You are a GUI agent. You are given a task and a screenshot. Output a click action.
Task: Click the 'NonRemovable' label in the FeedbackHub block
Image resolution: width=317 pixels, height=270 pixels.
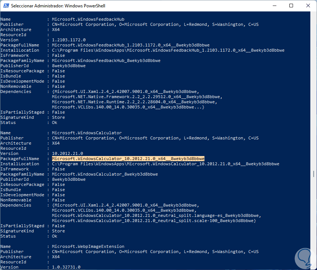tap(16, 86)
